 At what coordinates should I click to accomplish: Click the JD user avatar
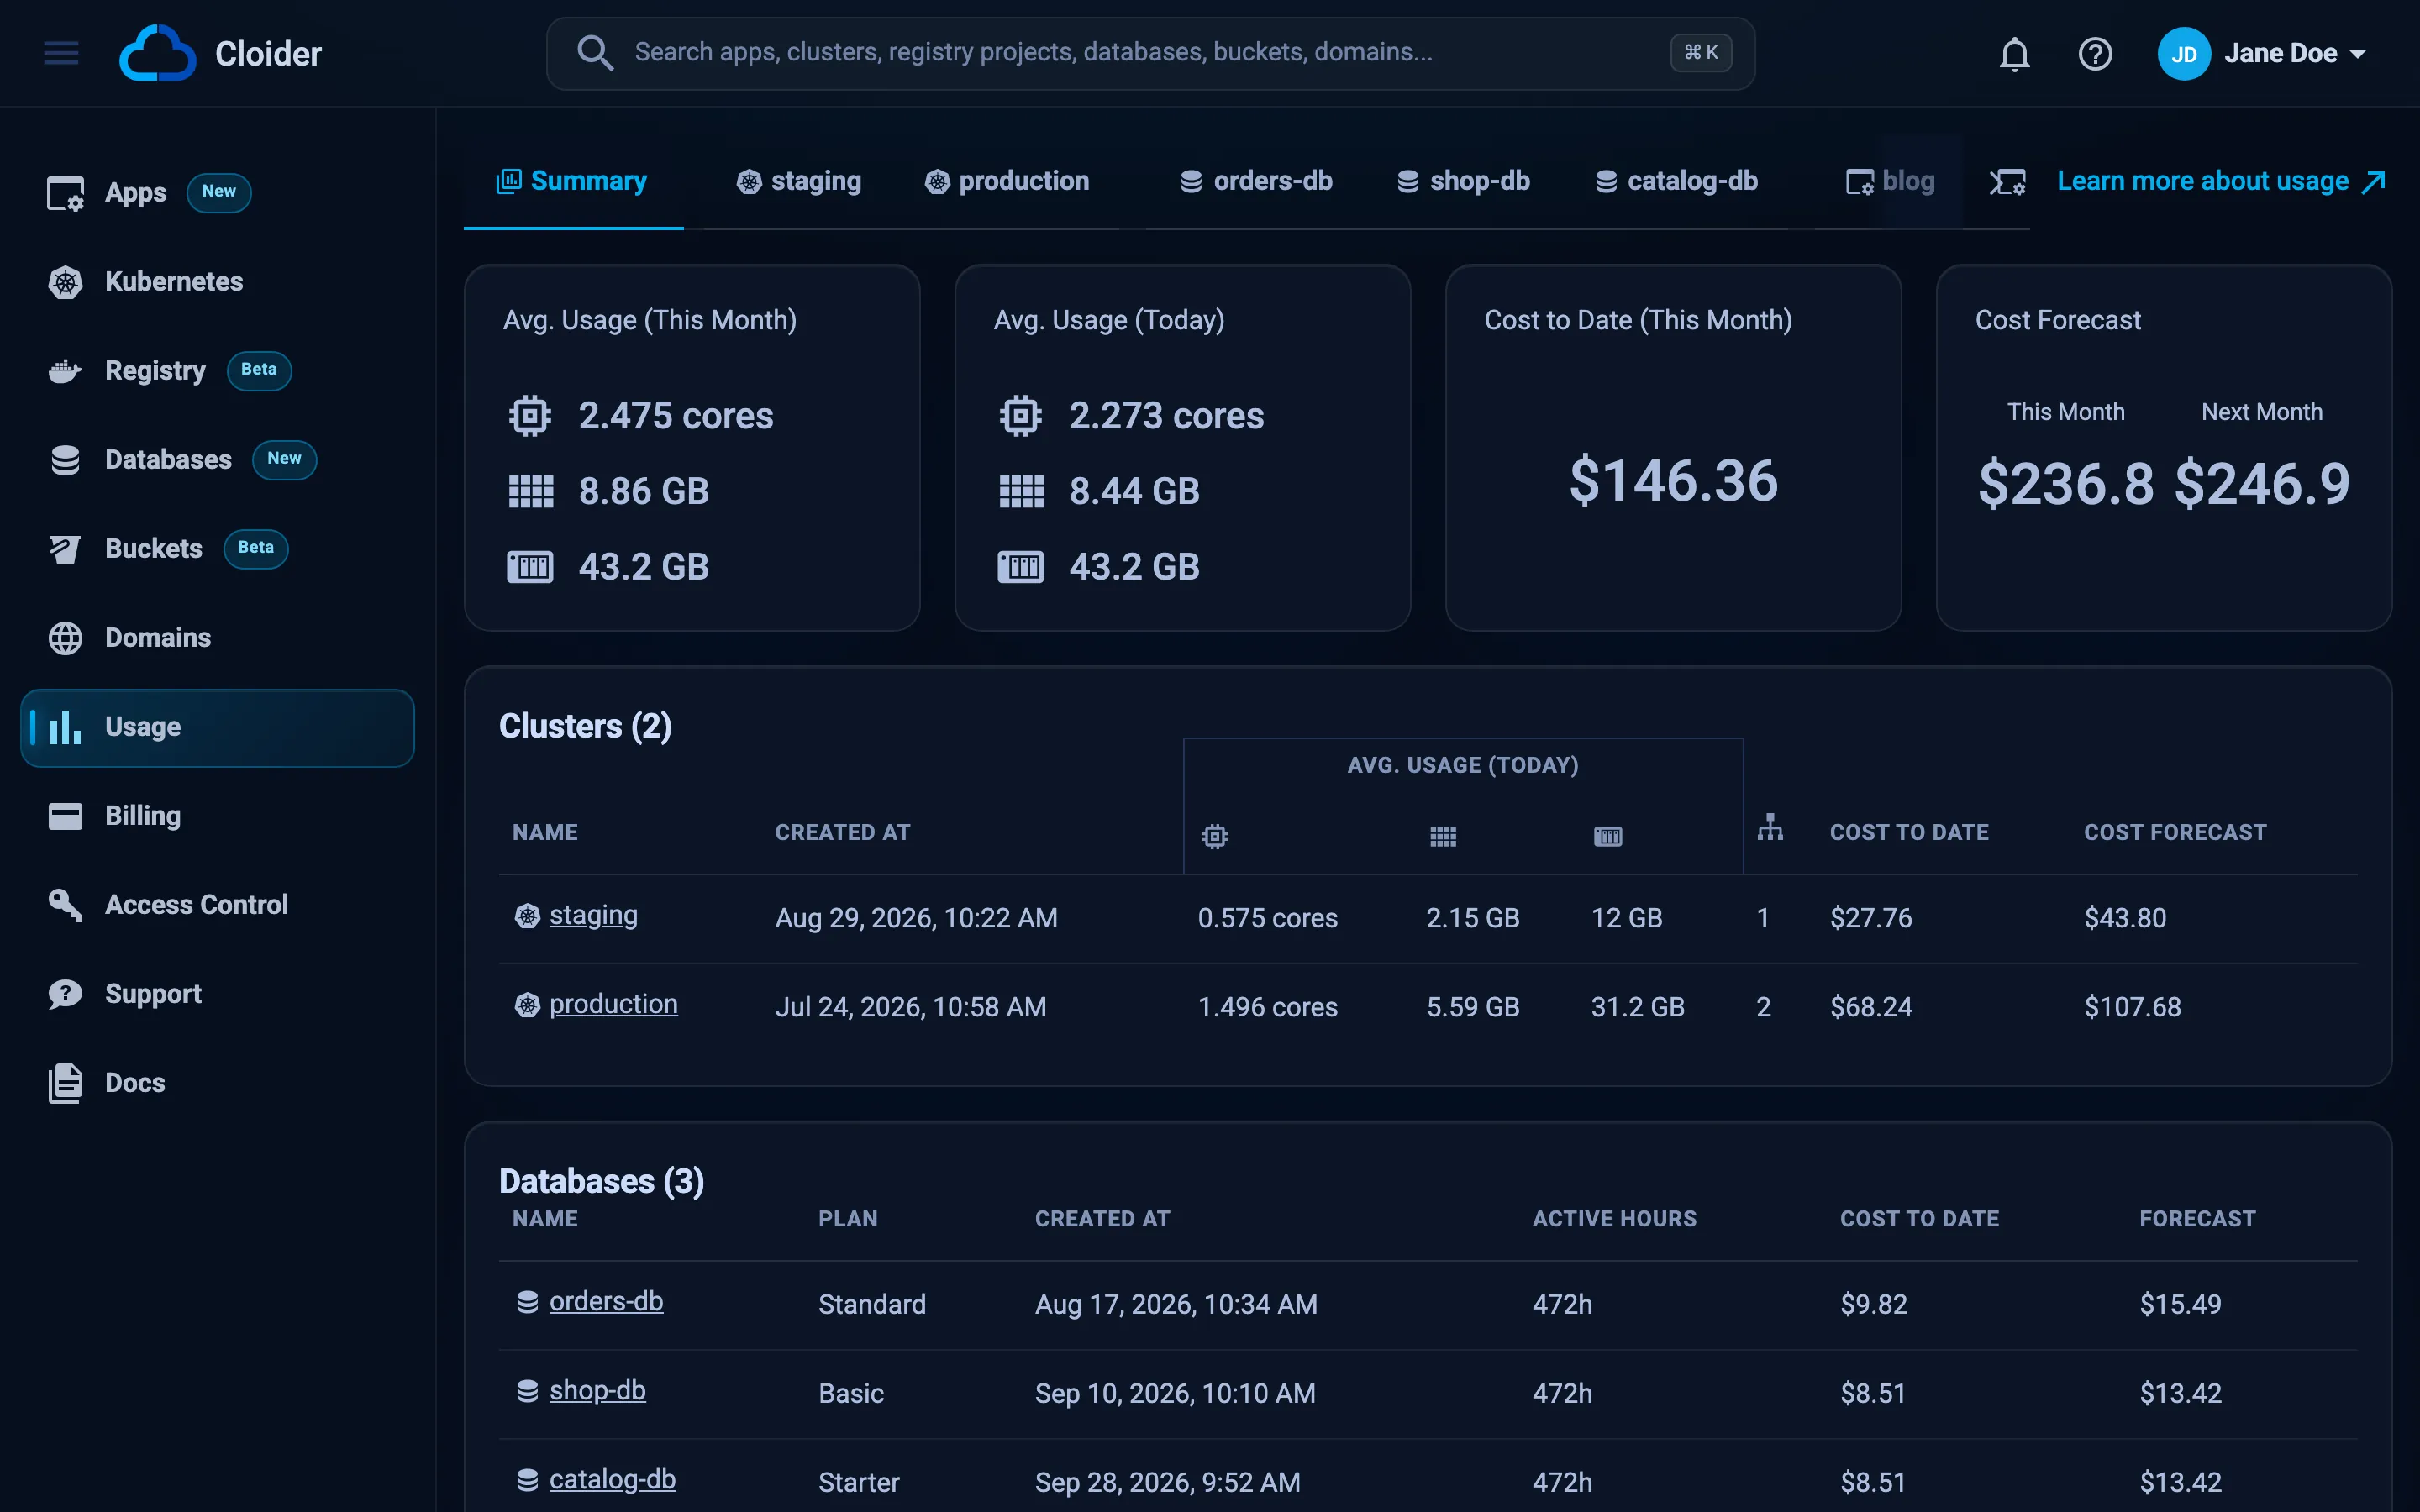2183,54
